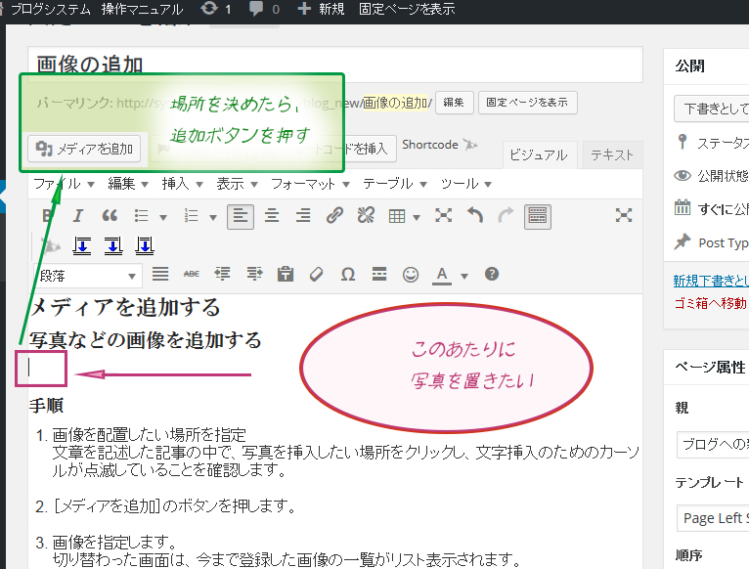This screenshot has height=569, width=749.
Task: Click the remove link icon
Action: click(x=366, y=216)
